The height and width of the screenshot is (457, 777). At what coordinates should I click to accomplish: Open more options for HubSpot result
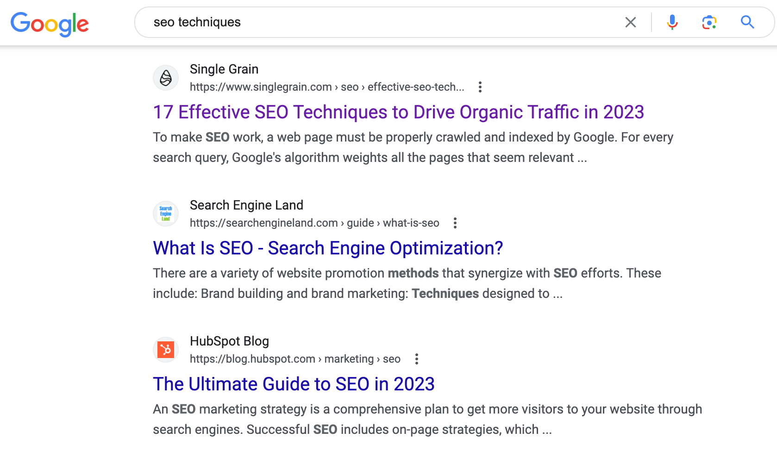pyautogui.click(x=417, y=359)
